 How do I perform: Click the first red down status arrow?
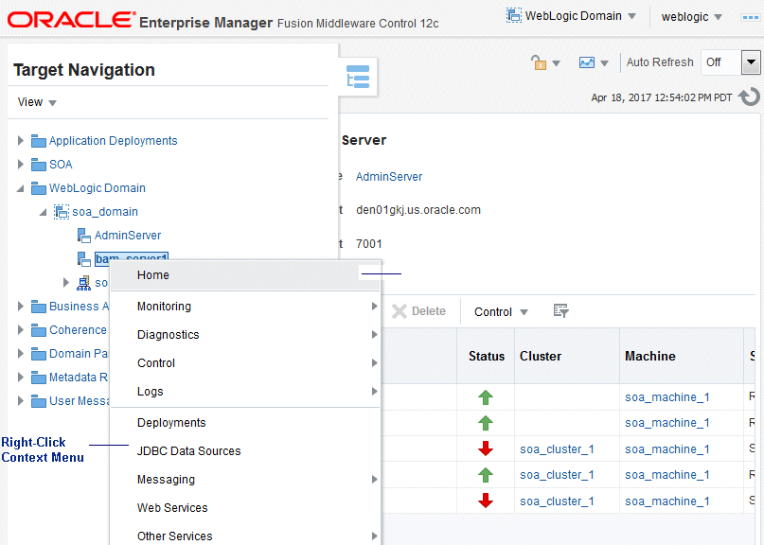[486, 448]
